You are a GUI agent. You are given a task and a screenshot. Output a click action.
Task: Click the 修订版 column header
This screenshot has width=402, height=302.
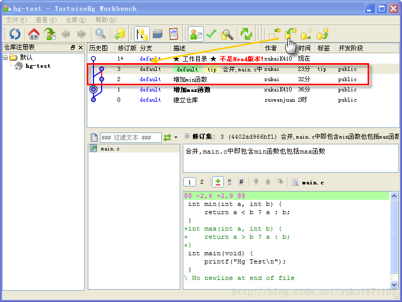click(127, 48)
